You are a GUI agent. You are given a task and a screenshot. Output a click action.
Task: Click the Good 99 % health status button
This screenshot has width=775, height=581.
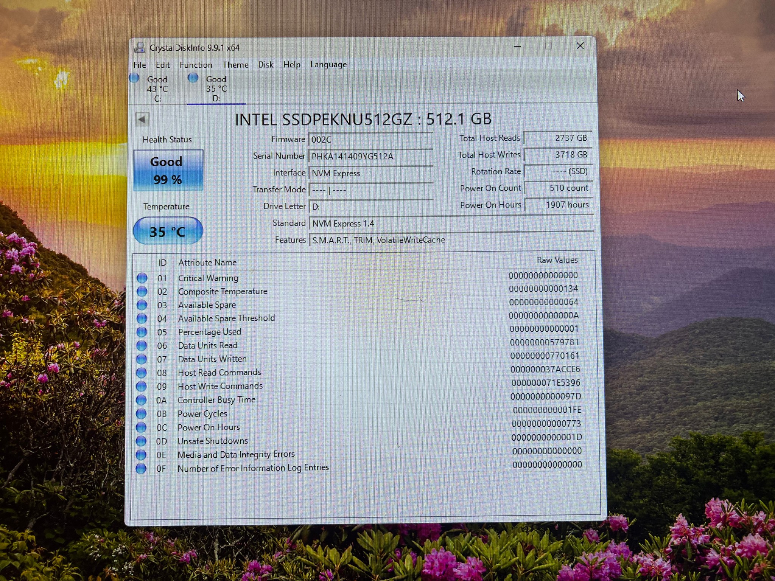pyautogui.click(x=168, y=170)
